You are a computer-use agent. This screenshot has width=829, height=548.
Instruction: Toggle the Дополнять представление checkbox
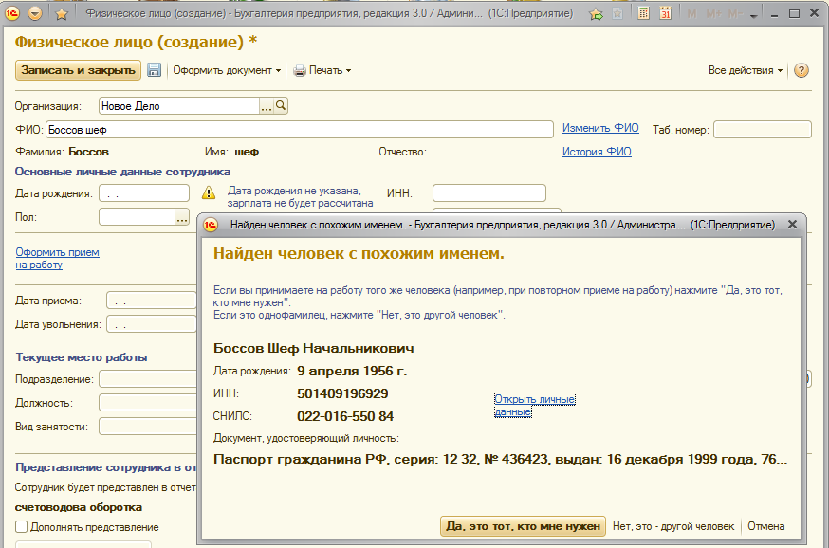click(22, 527)
